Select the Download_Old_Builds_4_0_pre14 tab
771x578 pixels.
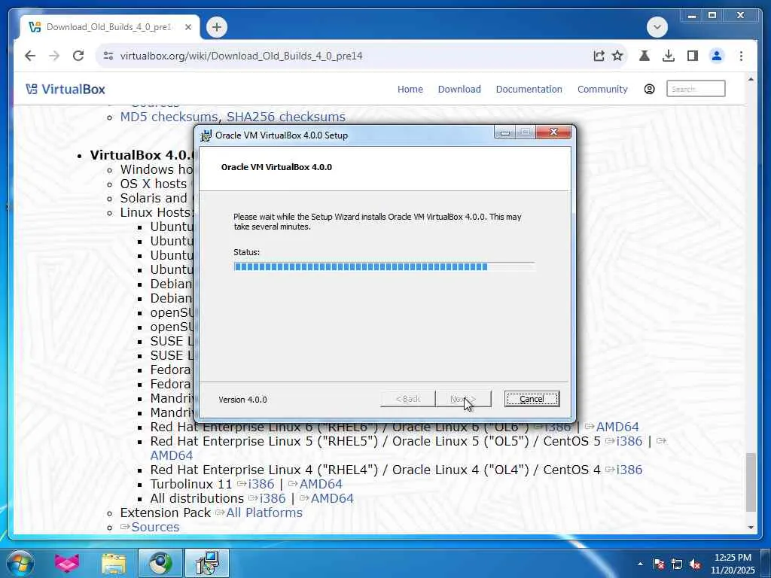click(111, 27)
